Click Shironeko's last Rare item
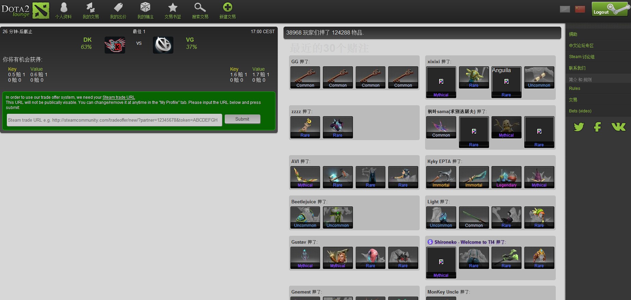 point(539,258)
